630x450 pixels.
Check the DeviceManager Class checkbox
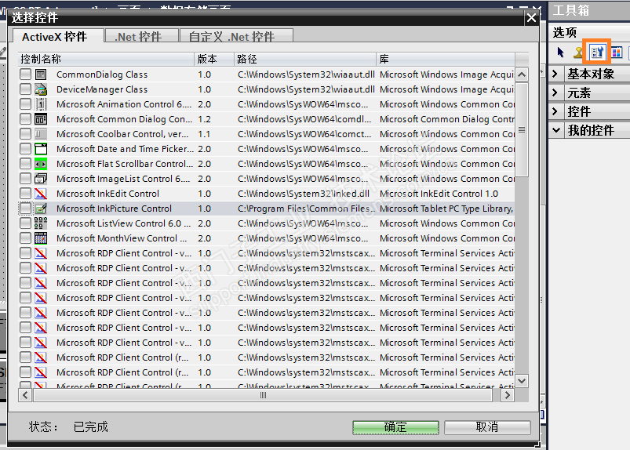click(x=25, y=89)
